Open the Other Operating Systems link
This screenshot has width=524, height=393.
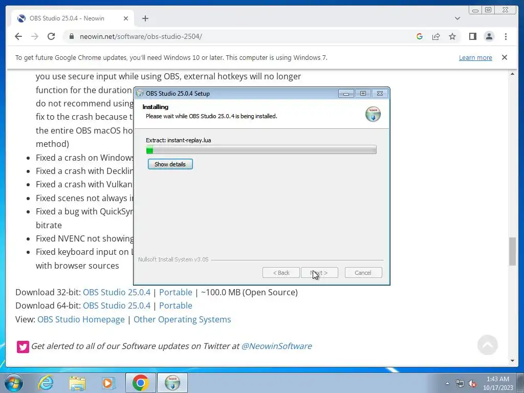point(182,319)
